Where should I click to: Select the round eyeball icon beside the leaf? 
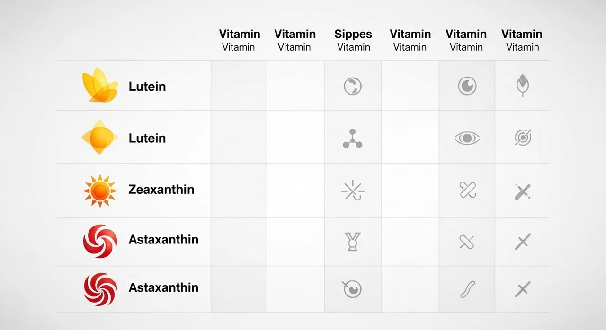click(467, 86)
